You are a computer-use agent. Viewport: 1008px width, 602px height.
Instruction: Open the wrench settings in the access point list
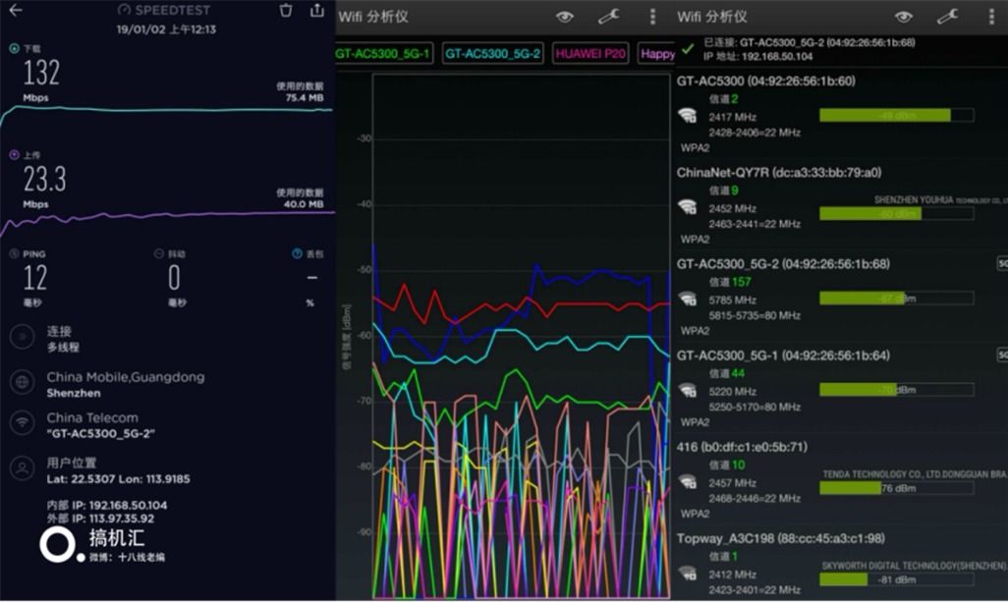point(947,16)
